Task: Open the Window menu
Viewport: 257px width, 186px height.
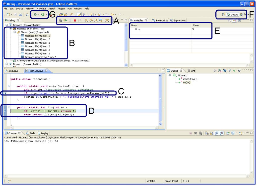Action: coord(78,8)
